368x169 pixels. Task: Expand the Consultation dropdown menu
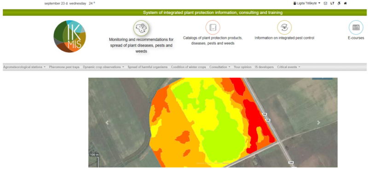(x=220, y=67)
